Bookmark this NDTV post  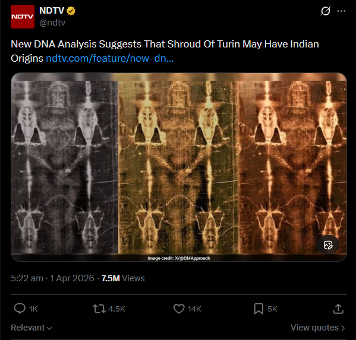click(x=259, y=309)
